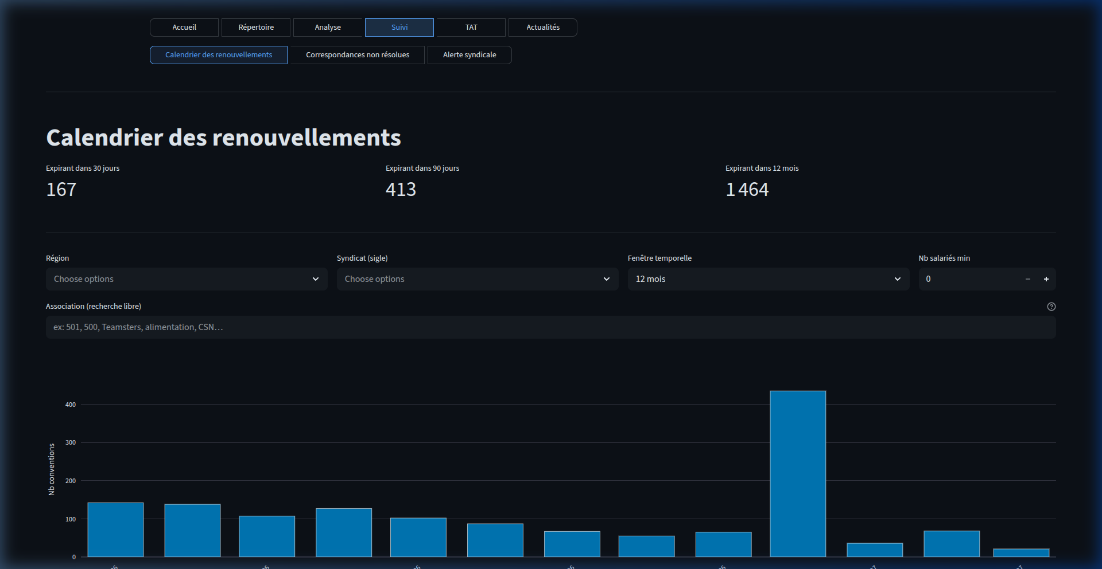Open the Syndicat (sigle) dropdown

tap(477, 279)
